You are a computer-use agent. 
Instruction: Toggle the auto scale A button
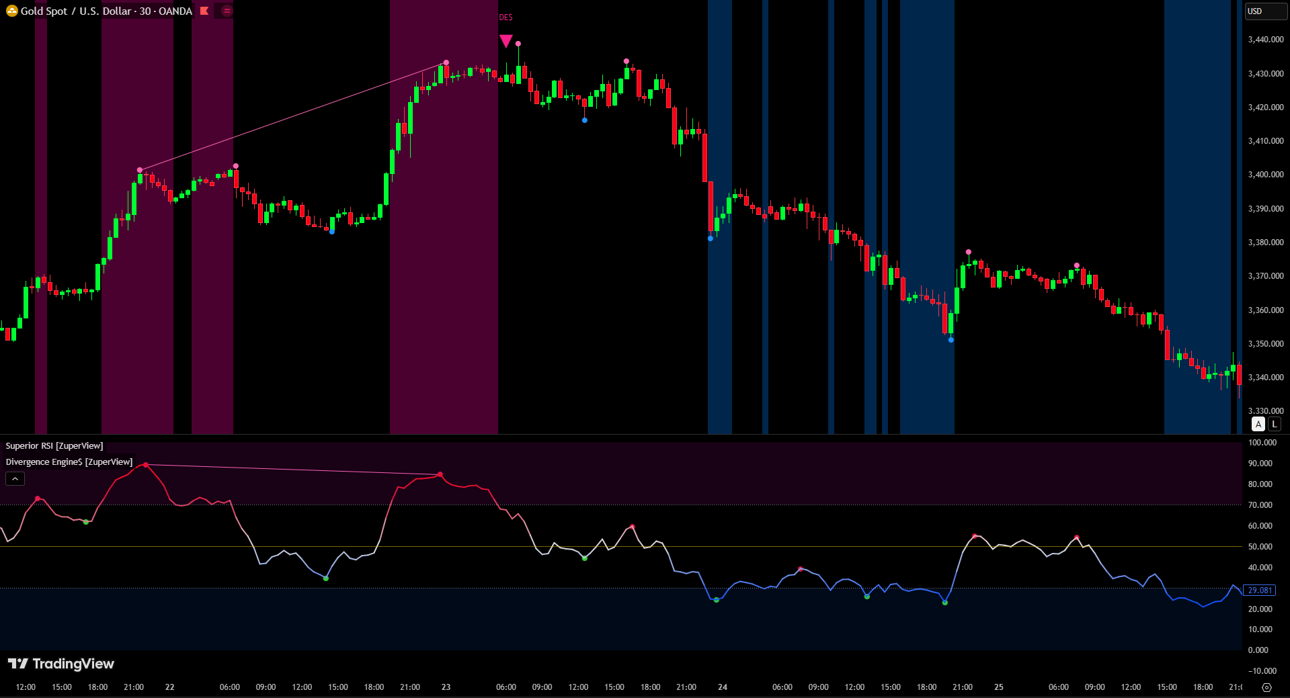click(1258, 424)
